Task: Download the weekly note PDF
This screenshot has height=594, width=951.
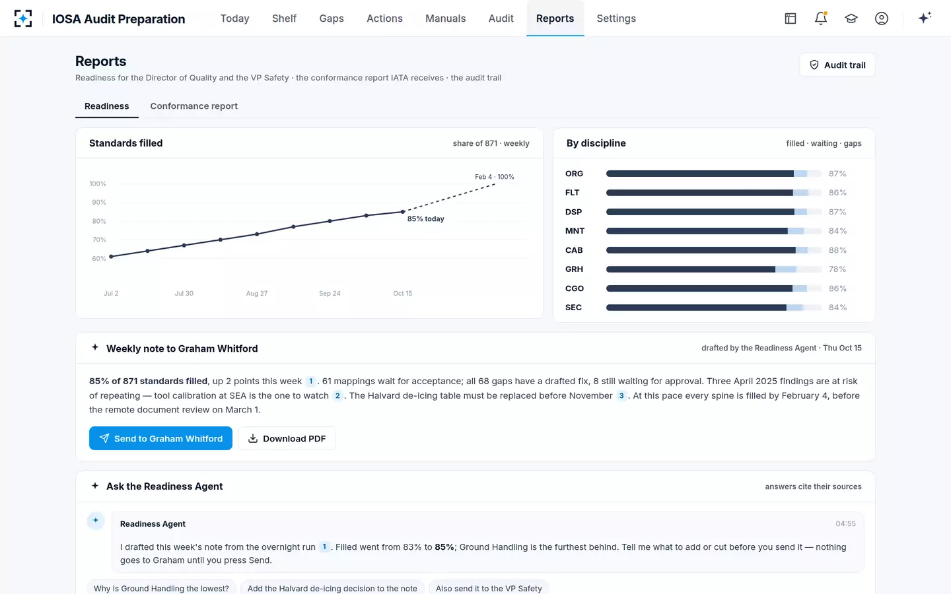Action: 287,438
